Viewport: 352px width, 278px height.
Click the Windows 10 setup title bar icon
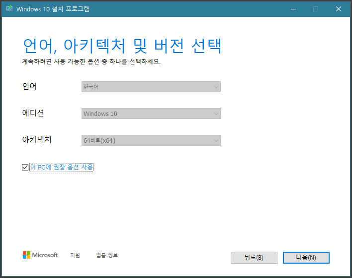(x=9, y=8)
